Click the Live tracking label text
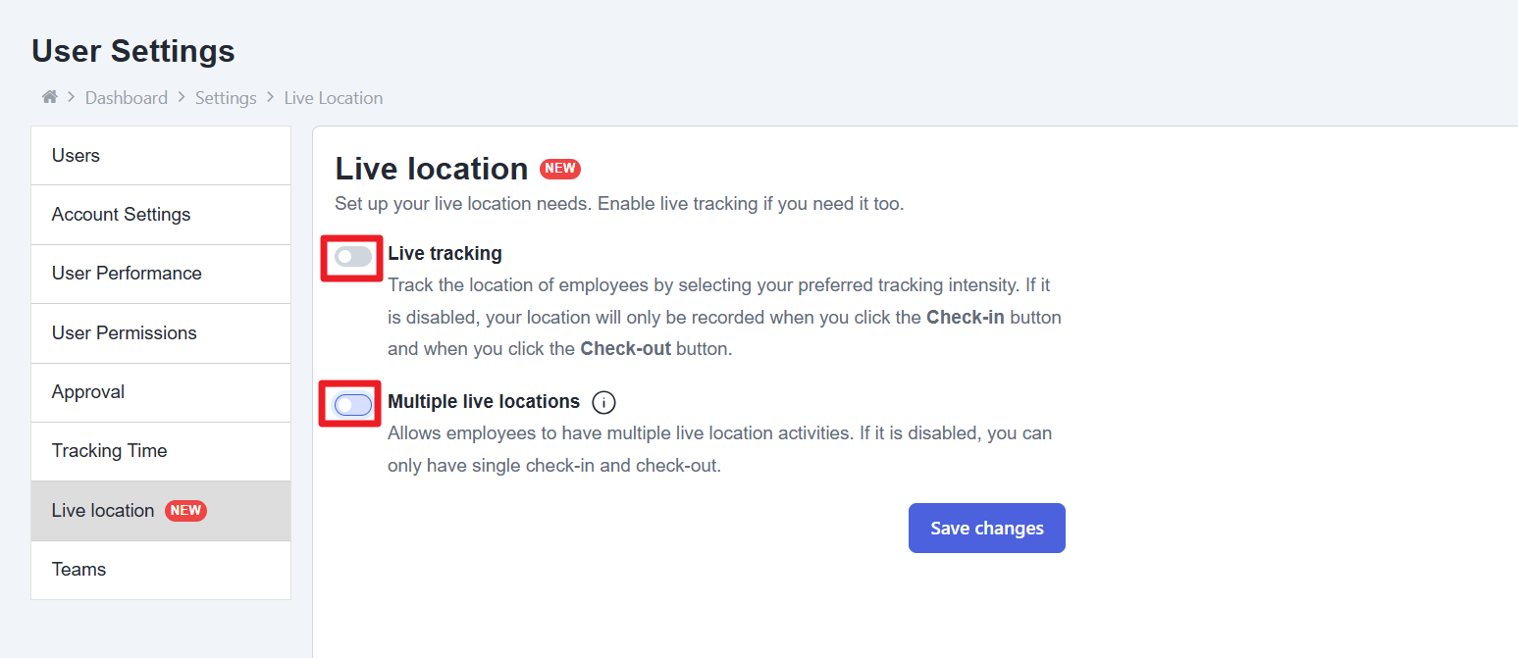This screenshot has width=1518, height=658. [x=445, y=254]
